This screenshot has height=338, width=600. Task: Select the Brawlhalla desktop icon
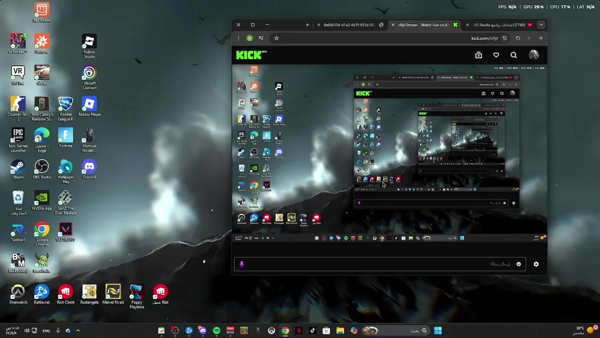42,263
